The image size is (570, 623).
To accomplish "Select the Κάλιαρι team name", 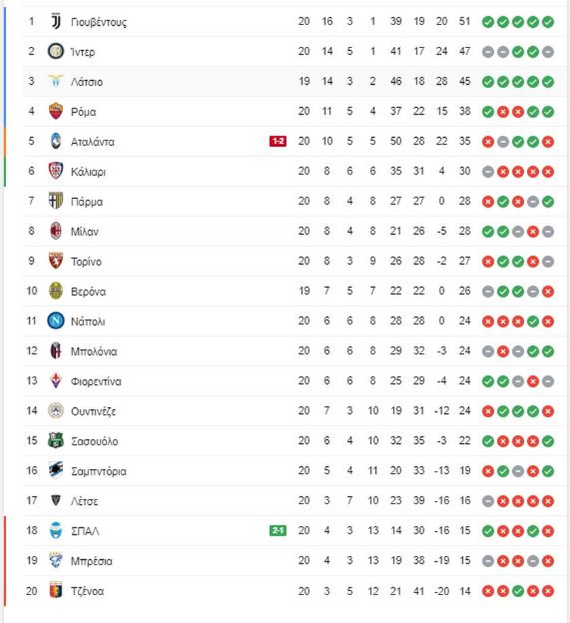I will click(x=88, y=172).
